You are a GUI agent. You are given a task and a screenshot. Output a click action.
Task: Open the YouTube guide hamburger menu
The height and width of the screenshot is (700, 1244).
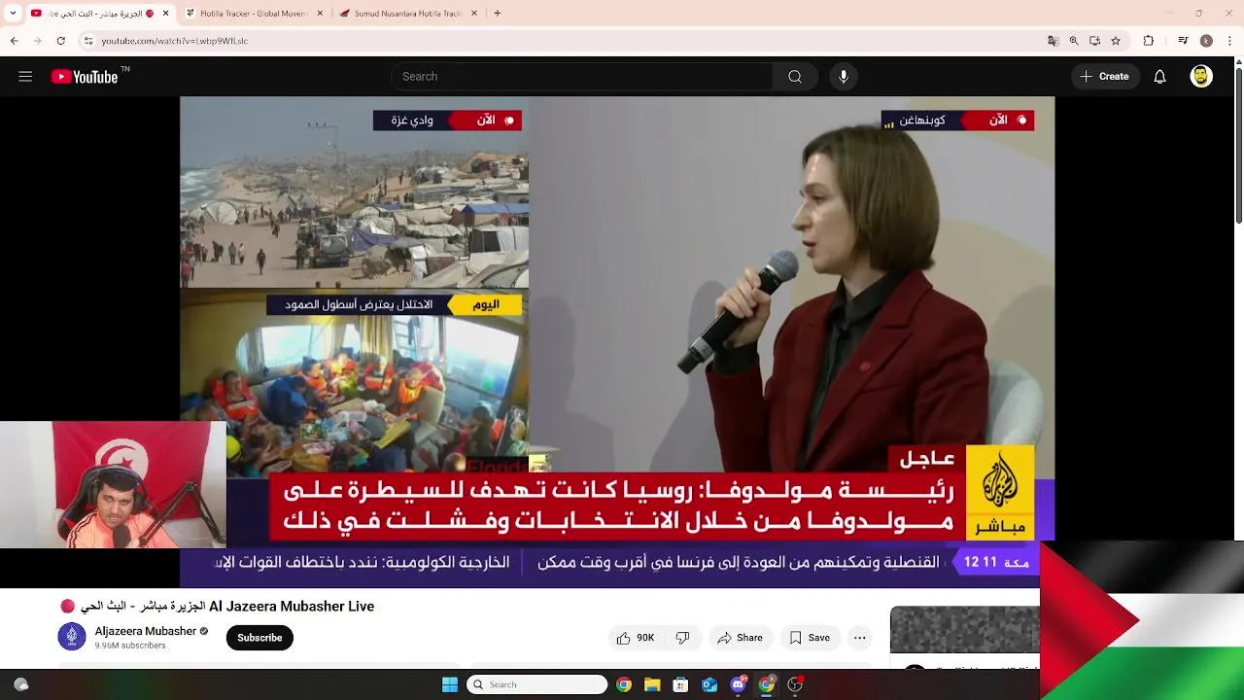25,77
